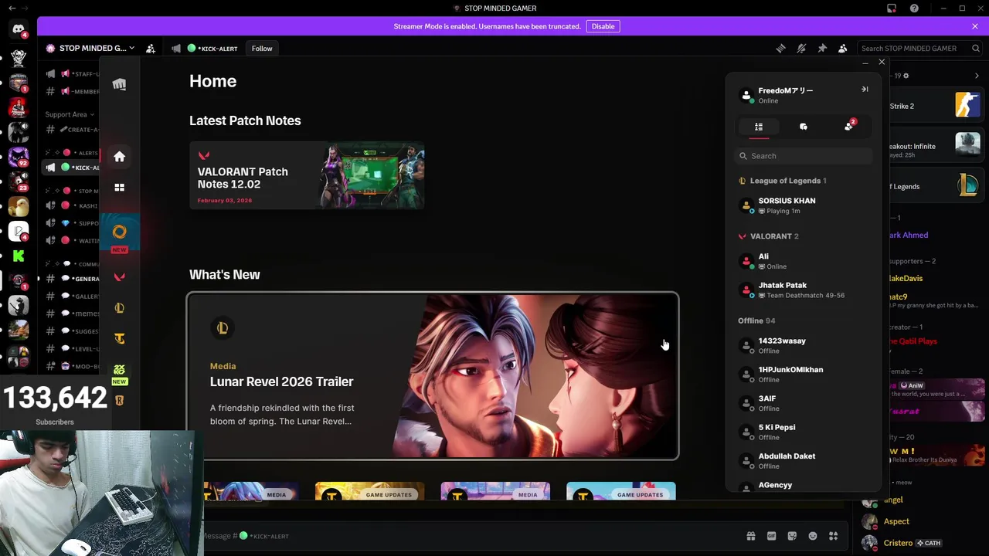Expand activity panel chevron arrow
The height and width of the screenshot is (556, 989).
[x=977, y=76]
